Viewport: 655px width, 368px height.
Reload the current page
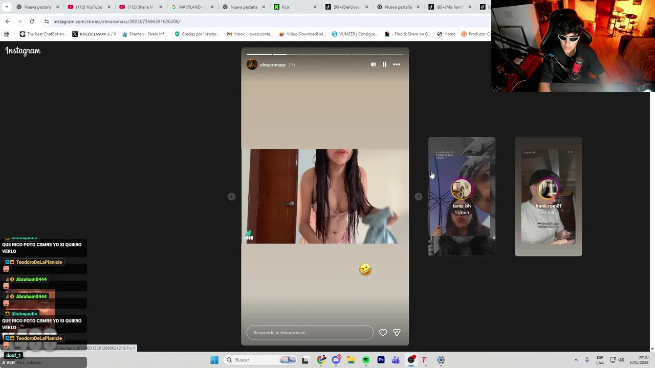pyautogui.click(x=32, y=21)
